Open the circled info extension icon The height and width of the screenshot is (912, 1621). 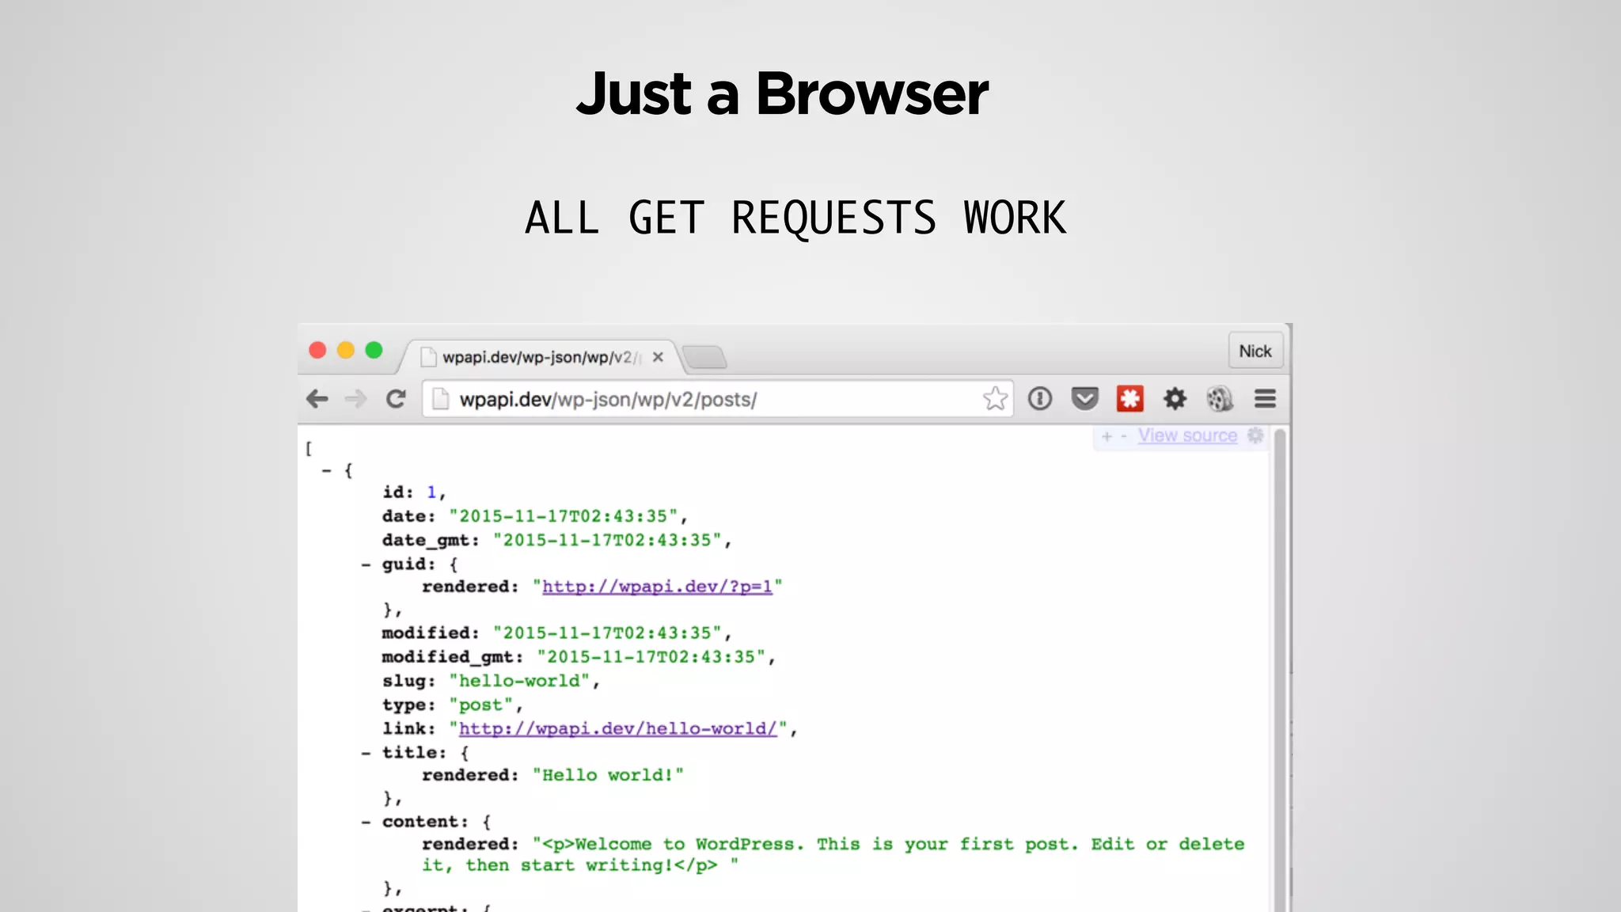(1040, 398)
